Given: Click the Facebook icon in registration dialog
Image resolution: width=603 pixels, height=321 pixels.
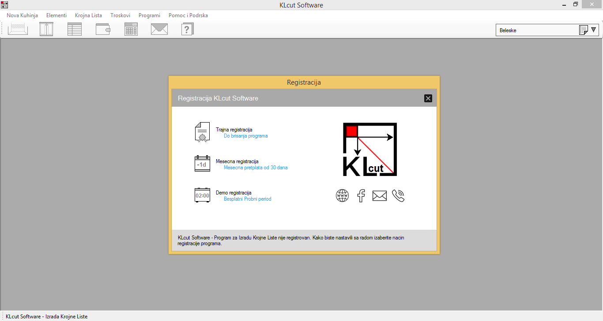Looking at the screenshot, I should (361, 196).
